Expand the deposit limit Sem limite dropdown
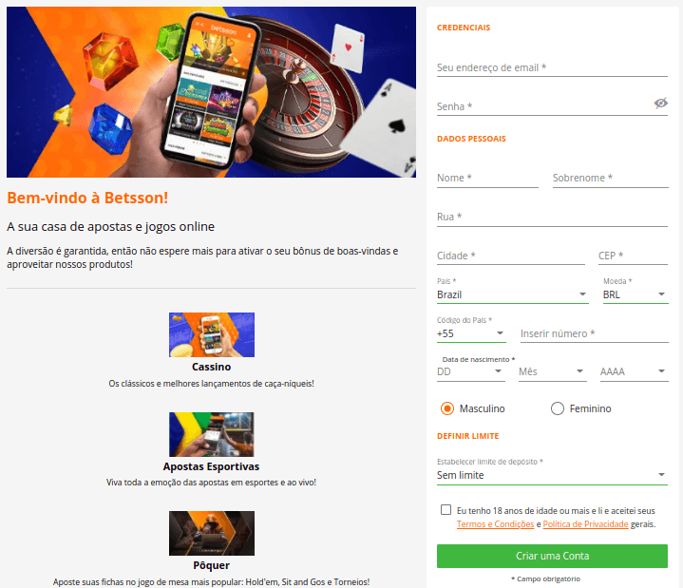 (552, 475)
